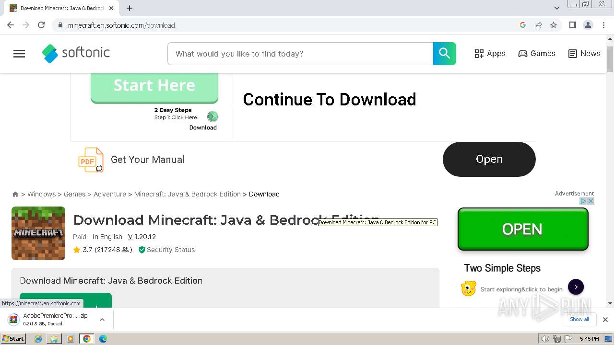This screenshot has width=614, height=345.
Task: Open a new browser tab
Action: (130, 8)
